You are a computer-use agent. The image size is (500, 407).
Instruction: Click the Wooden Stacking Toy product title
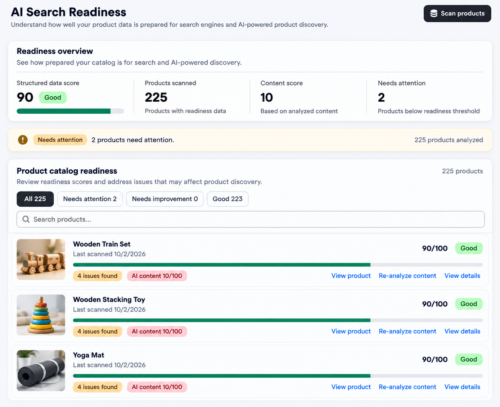click(x=109, y=299)
